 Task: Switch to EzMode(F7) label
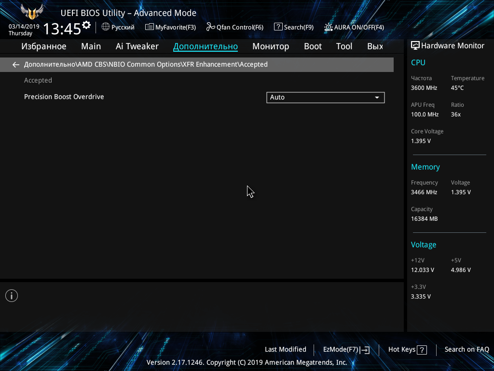[x=341, y=350]
